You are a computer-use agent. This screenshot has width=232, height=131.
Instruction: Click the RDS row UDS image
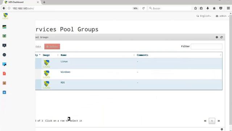(46, 85)
